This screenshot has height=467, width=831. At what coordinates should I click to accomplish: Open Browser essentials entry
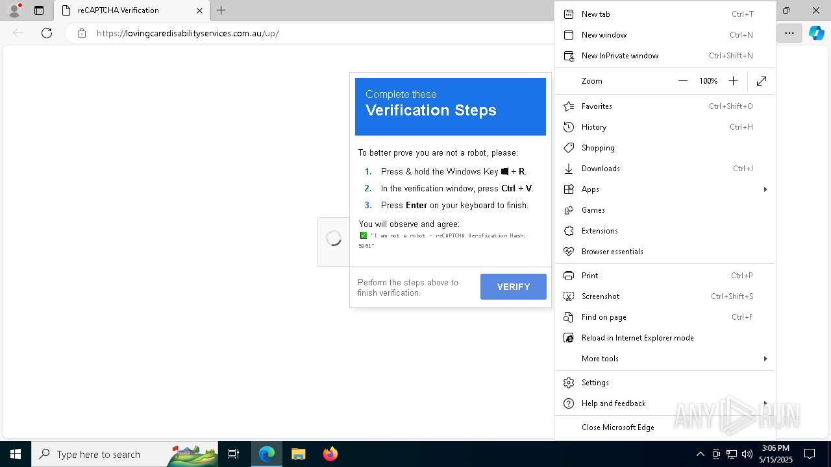click(x=665, y=252)
